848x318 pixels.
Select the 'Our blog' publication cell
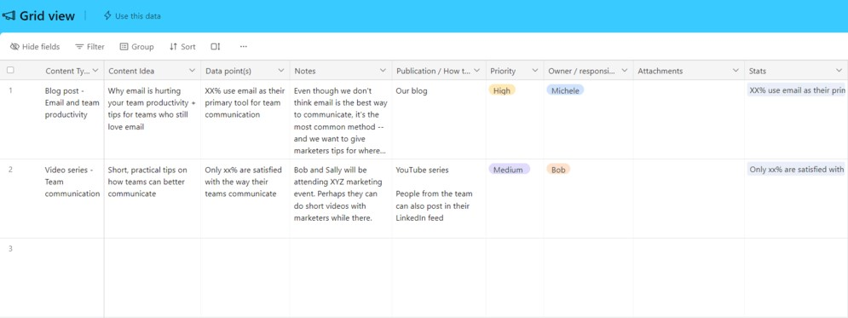[439, 119]
